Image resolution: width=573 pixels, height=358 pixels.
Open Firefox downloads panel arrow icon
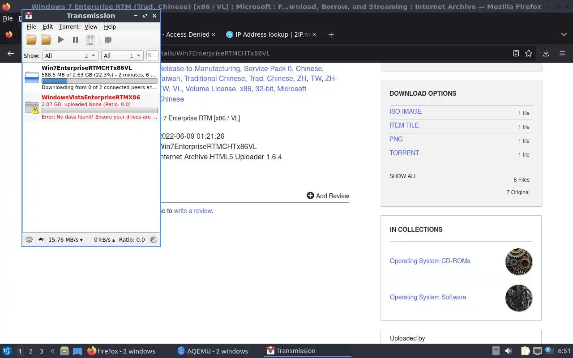(546, 53)
